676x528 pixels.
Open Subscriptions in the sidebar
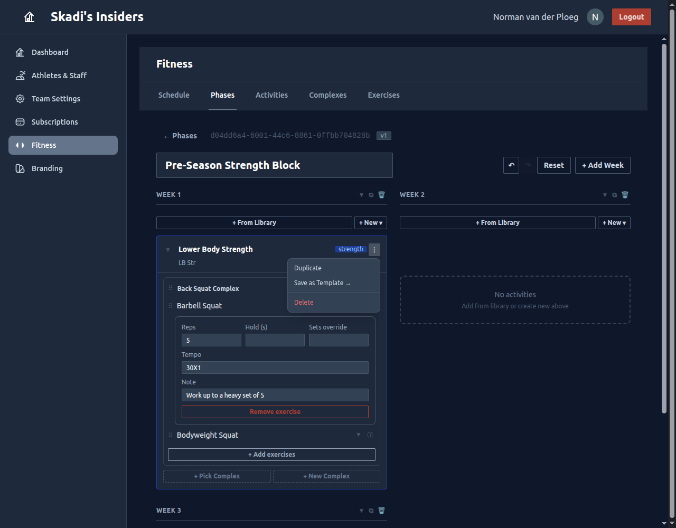[63, 122]
